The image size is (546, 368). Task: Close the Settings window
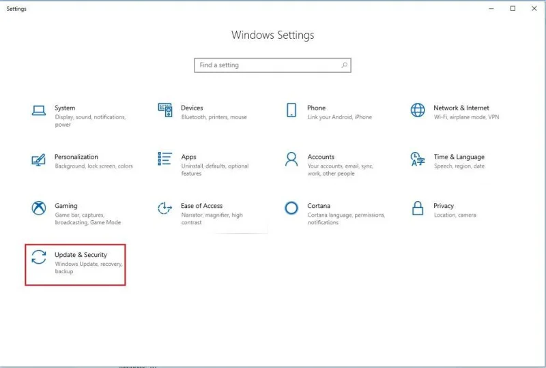pos(534,8)
